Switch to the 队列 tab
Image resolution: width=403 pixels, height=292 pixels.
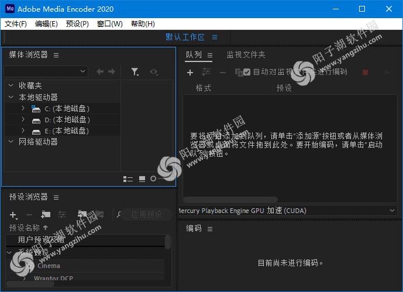click(x=194, y=55)
